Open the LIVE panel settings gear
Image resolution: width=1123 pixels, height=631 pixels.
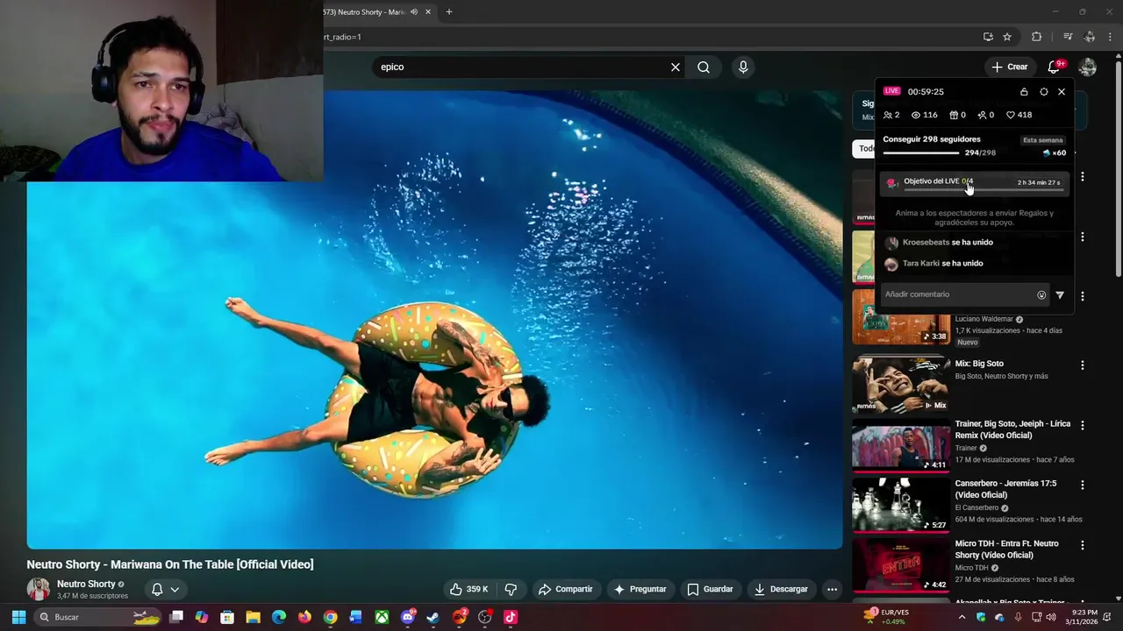(1043, 92)
